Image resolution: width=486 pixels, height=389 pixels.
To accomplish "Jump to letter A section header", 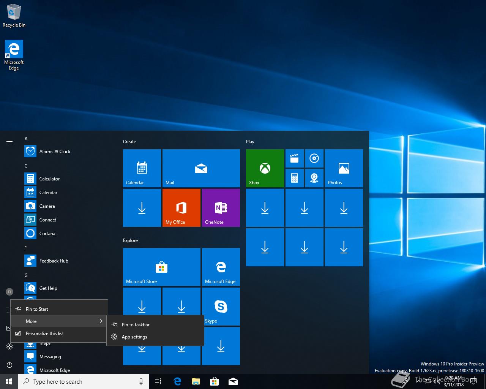I will click(26, 139).
